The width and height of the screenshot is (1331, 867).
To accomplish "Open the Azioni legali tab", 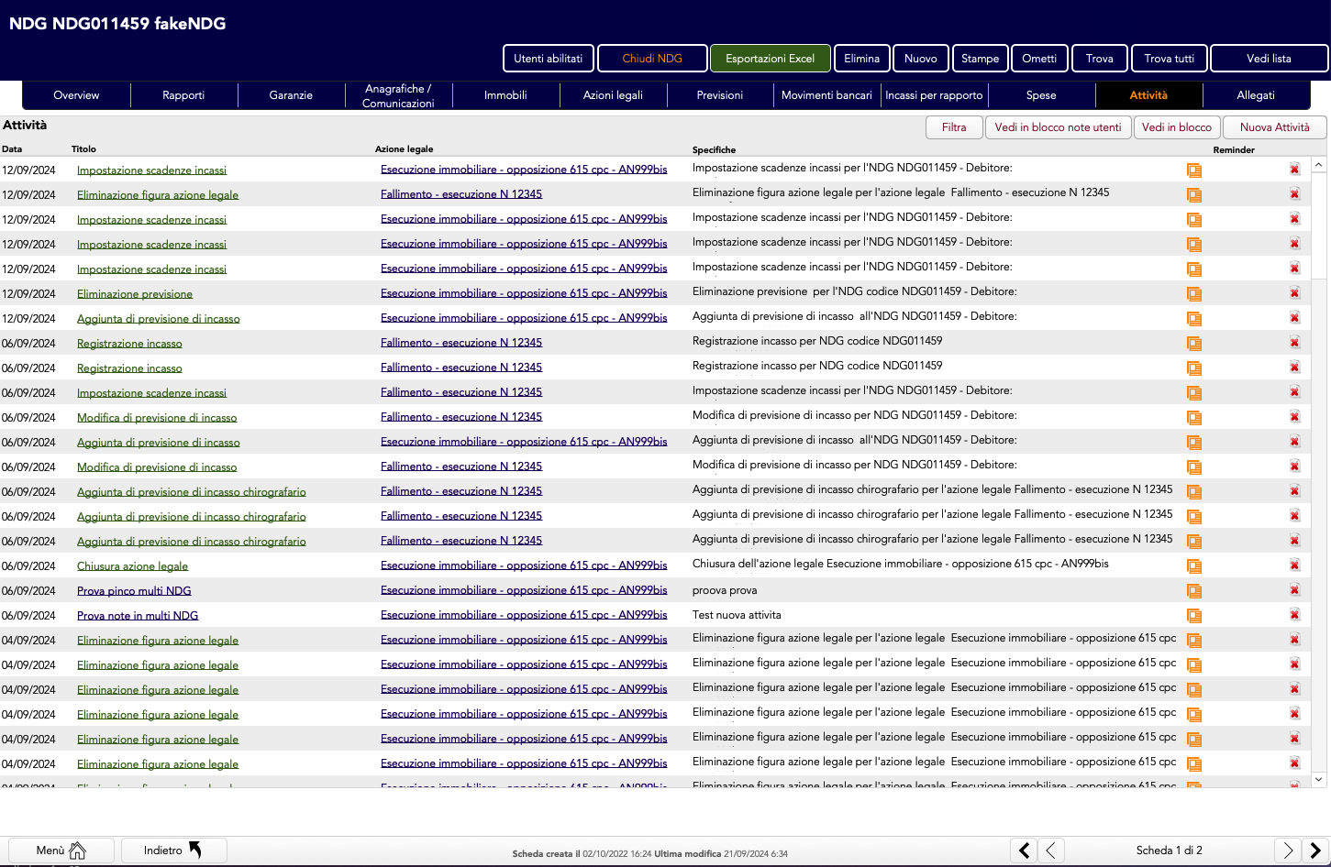I will (613, 95).
